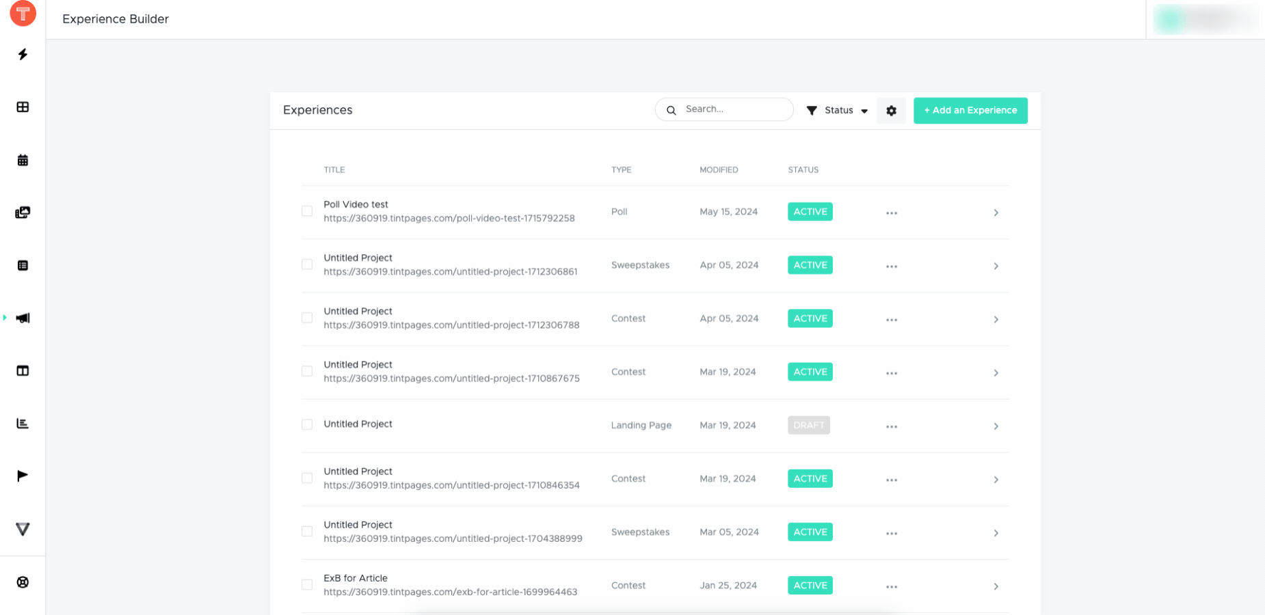Select the Poll Video test checkbox

[307, 211]
